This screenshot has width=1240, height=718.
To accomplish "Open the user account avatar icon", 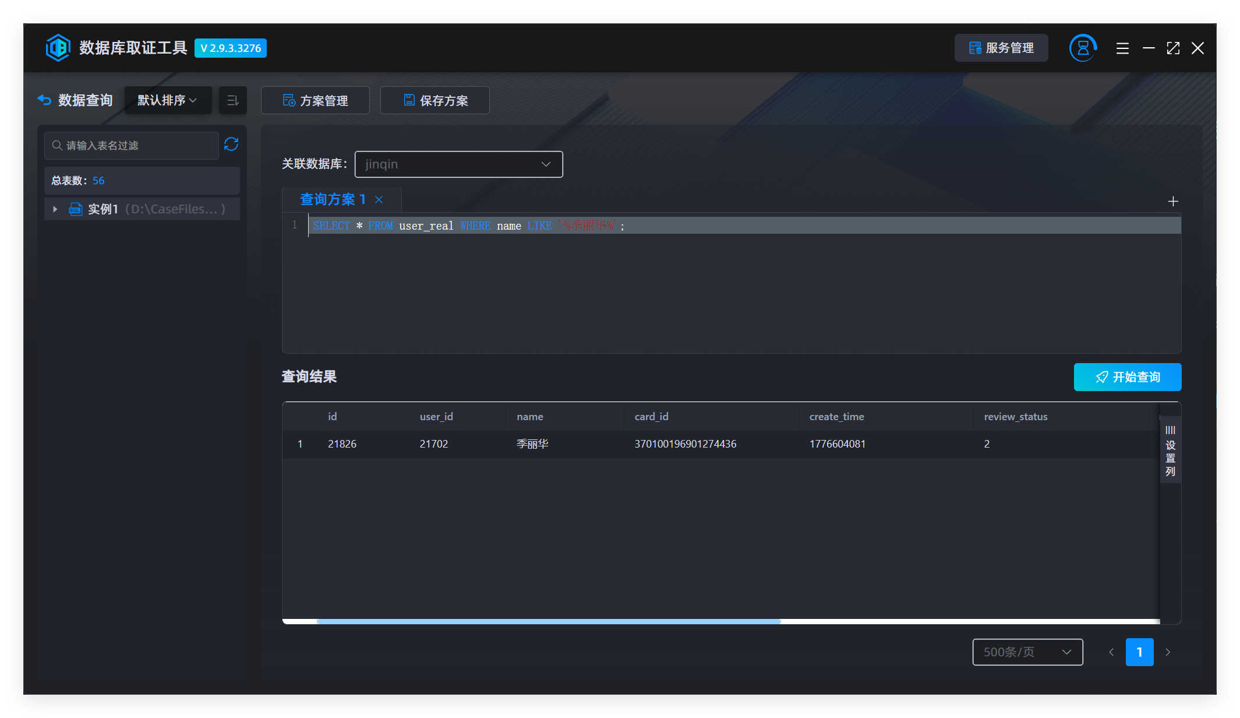I will pyautogui.click(x=1083, y=48).
